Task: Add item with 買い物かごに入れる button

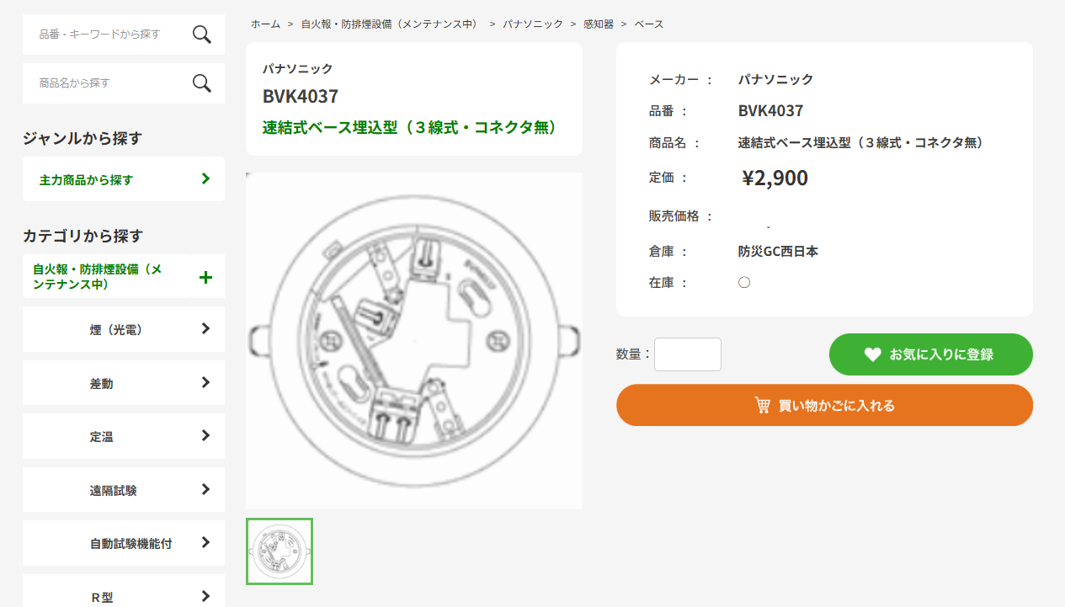Action: 824,405
